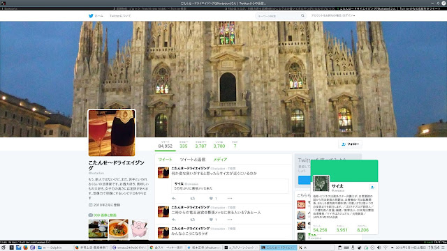Open サイ太's 8,206 followers count
The width and height of the screenshot is (447, 251).
click(x=363, y=229)
